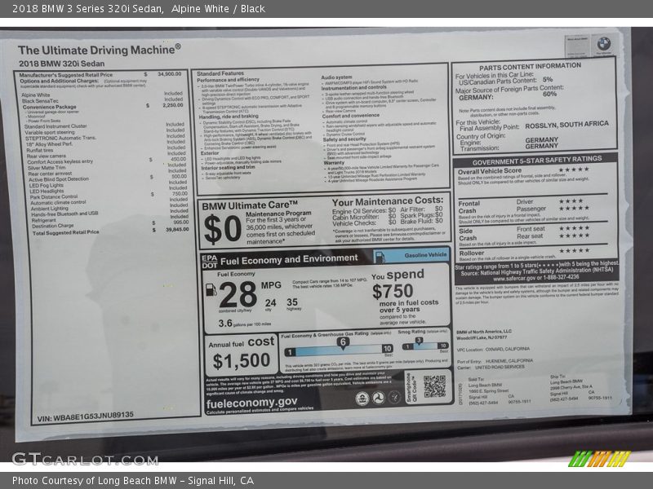Click the www.safercar.gov source text
Viewport: 653px width, 489px height.
536,277
